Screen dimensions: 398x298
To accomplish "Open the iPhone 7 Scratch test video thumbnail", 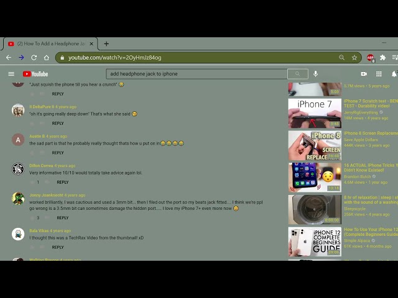I will [x=314, y=113].
